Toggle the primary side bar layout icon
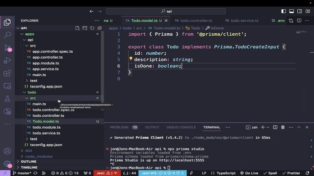The image size is (314, 176). (x=284, y=11)
